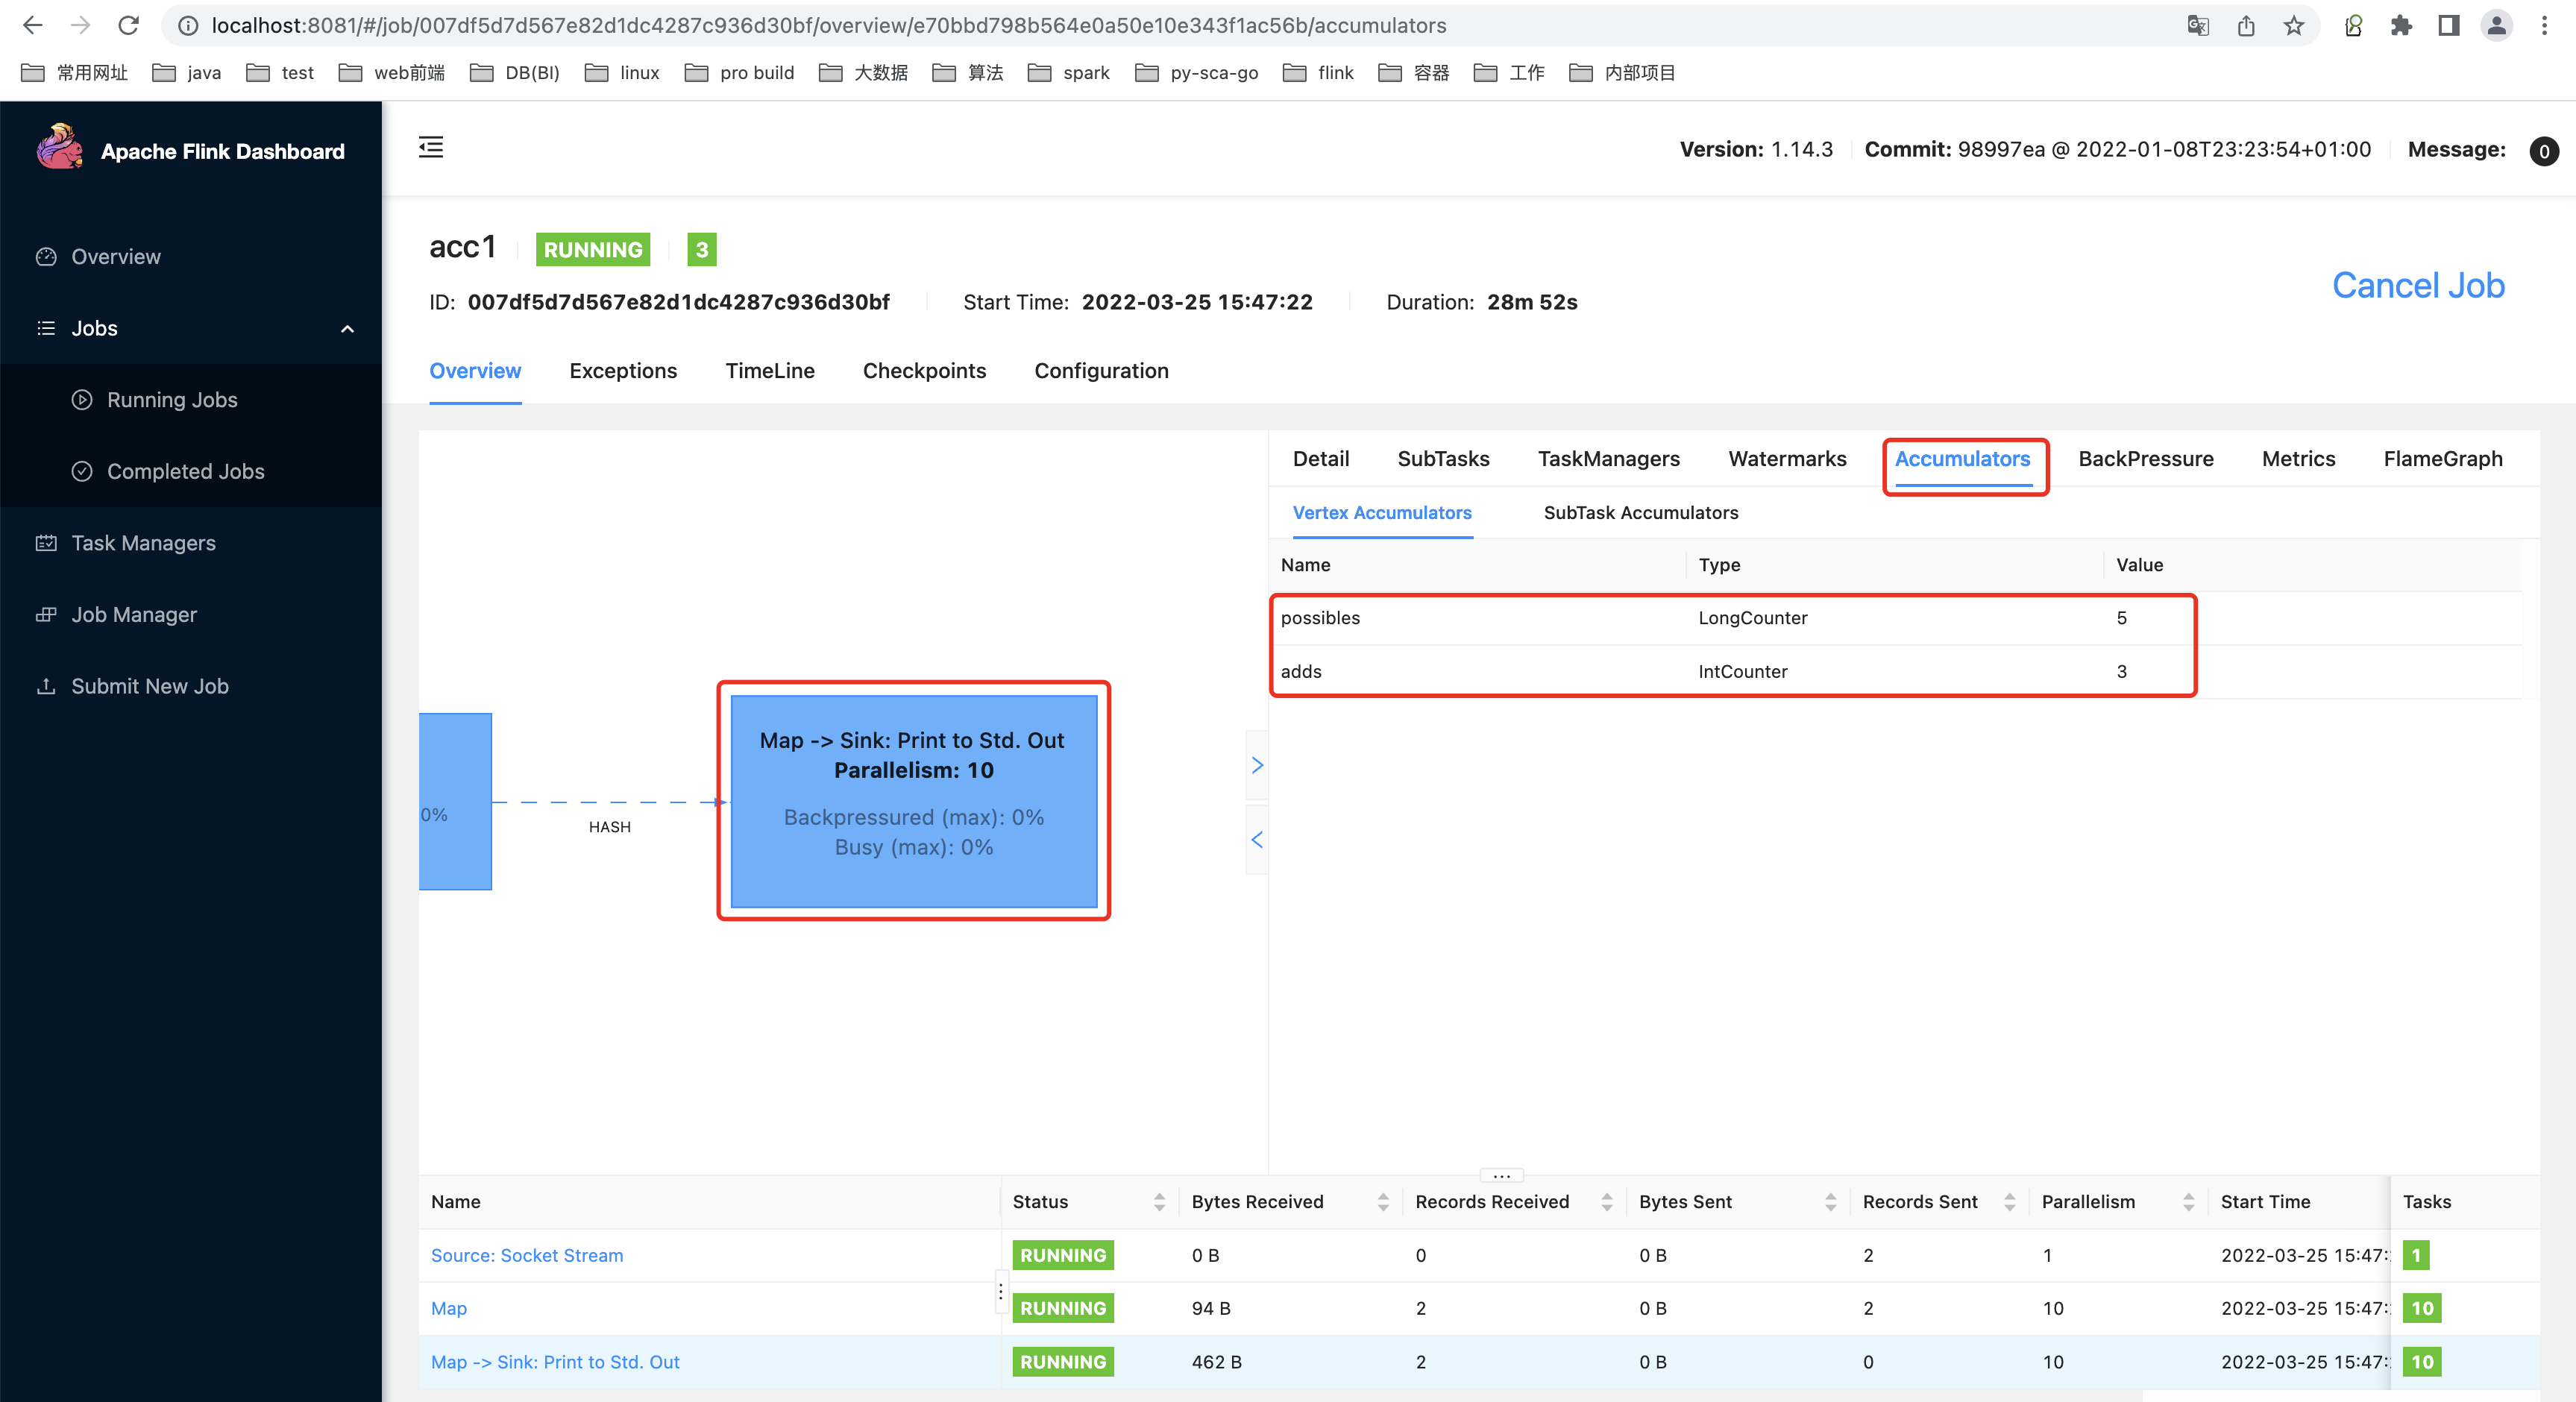
Task: Collapse the graph panel with left chevron
Action: [1257, 839]
